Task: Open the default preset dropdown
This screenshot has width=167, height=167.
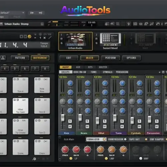Action: (x=23, y=13)
